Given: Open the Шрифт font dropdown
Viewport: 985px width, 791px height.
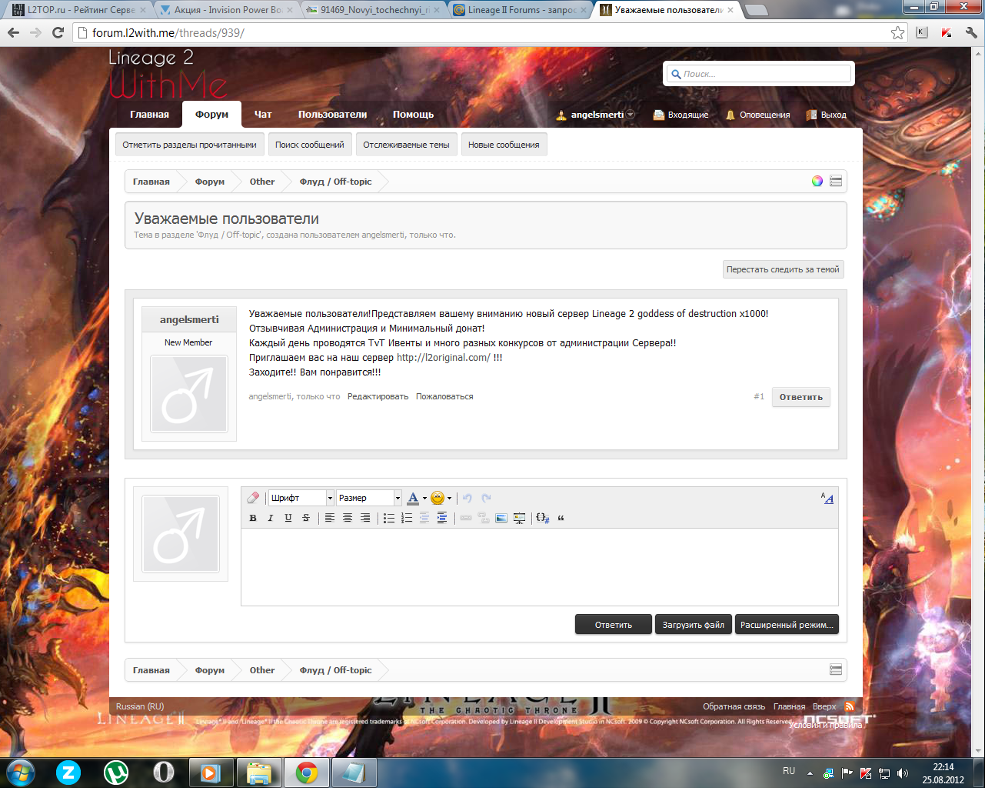Looking at the screenshot, I should pyautogui.click(x=301, y=498).
